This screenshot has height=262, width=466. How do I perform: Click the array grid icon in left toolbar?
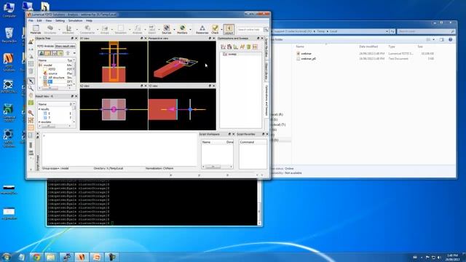point(31,63)
